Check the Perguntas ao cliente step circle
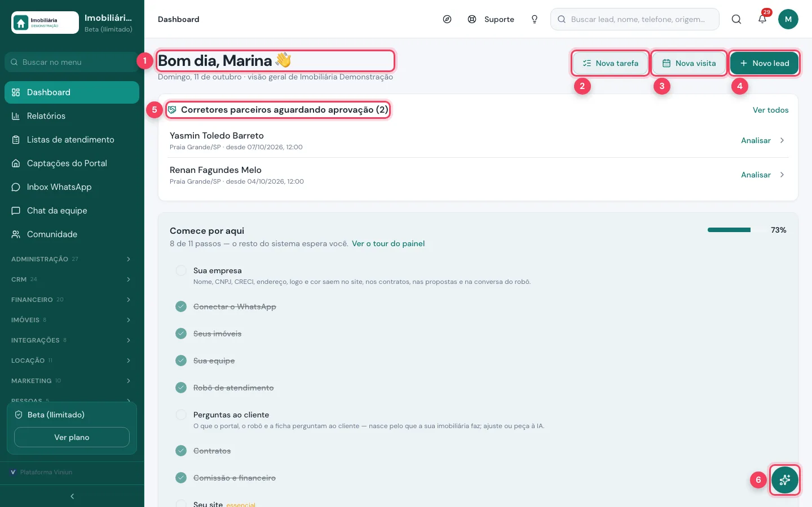 181,415
